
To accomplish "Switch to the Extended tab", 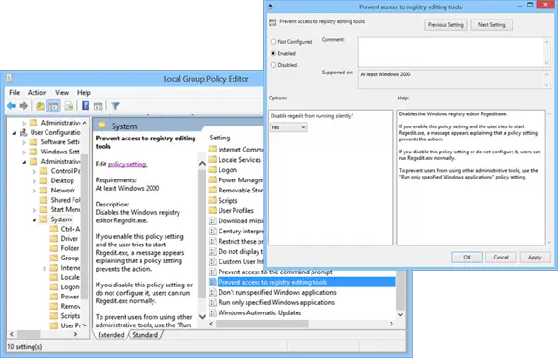I will [111, 335].
